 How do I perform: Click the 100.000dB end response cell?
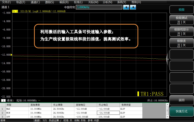(108, 117)
